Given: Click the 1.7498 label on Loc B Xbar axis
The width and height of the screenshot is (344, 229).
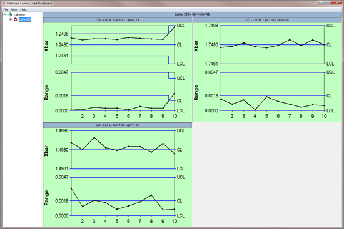Looking at the screenshot, I should click(211, 26).
